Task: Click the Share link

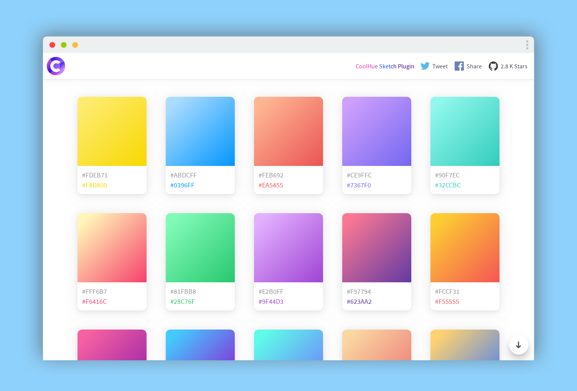Action: point(474,66)
